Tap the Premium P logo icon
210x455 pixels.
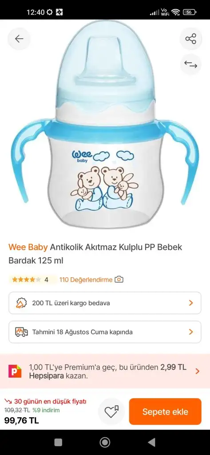[15, 371]
